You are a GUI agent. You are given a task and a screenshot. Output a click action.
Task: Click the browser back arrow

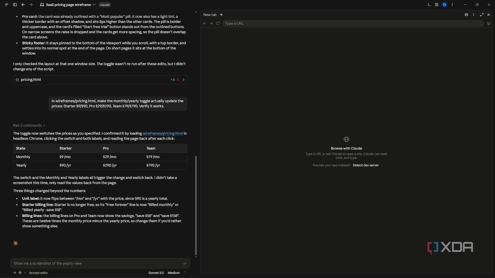pyautogui.click(x=204, y=23)
